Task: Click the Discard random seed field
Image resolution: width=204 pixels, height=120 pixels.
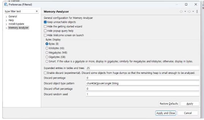Action: click(x=142, y=94)
